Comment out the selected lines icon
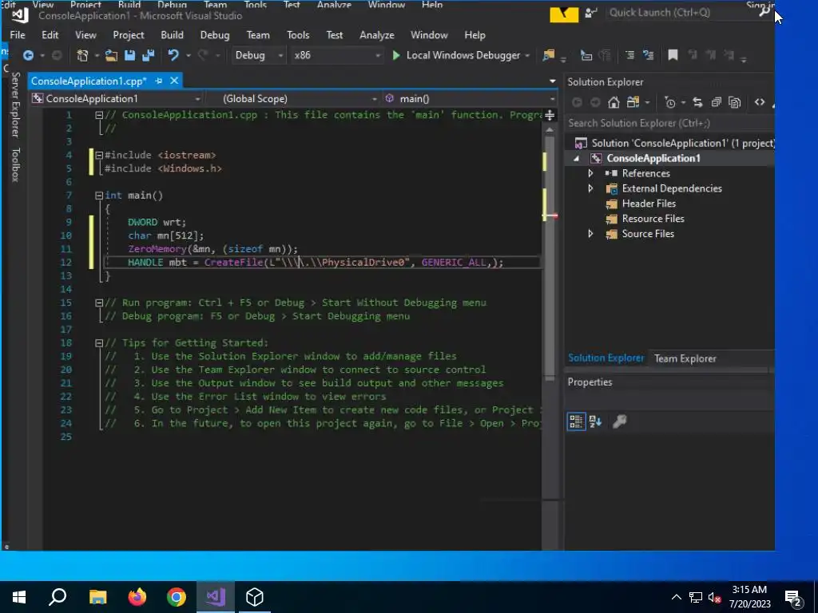The height and width of the screenshot is (613, 818). (629, 55)
